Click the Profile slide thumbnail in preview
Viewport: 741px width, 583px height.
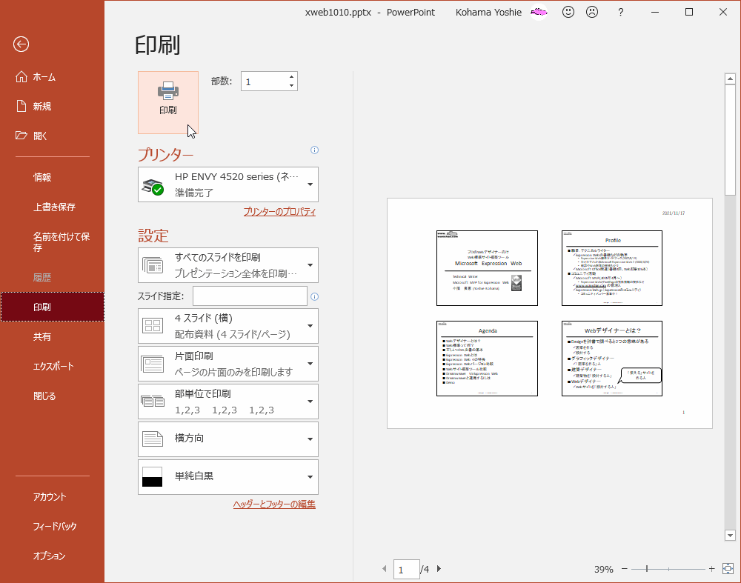pos(612,268)
